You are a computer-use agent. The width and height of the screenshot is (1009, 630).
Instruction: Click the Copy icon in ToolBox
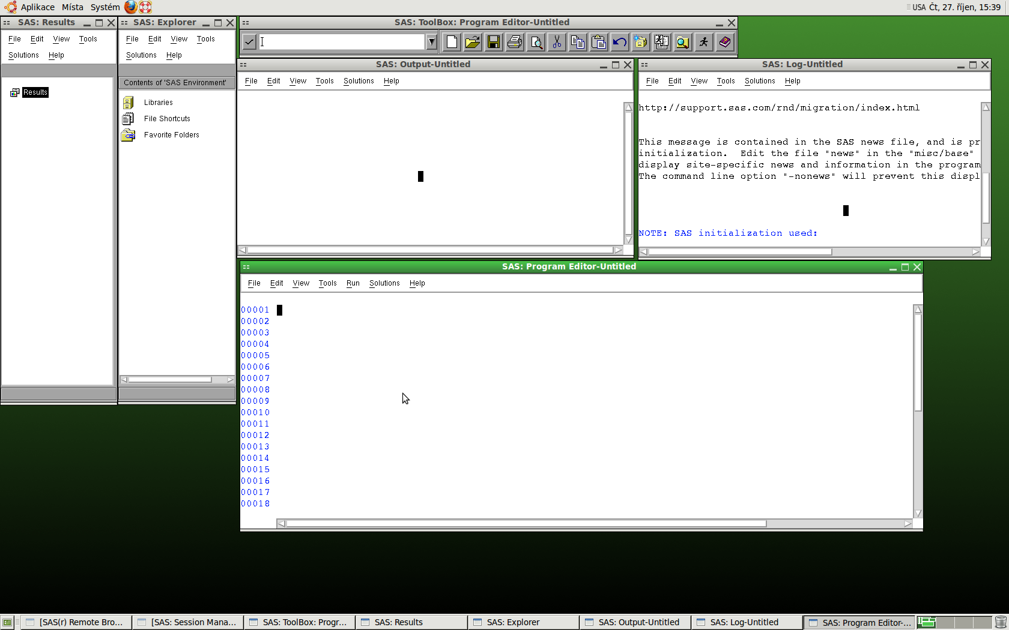(x=578, y=42)
